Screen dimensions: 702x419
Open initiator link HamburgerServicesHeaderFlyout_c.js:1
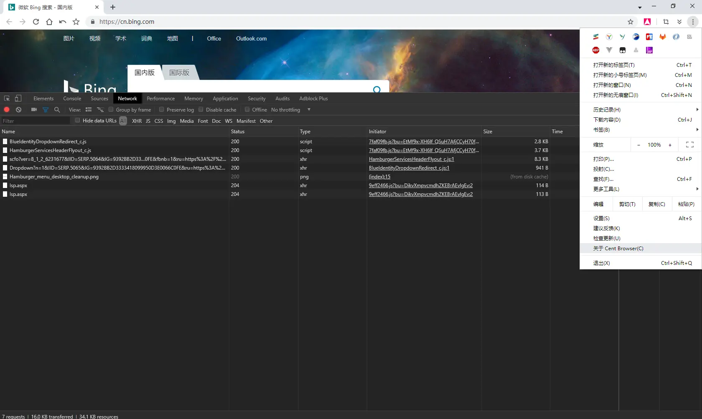(x=411, y=159)
